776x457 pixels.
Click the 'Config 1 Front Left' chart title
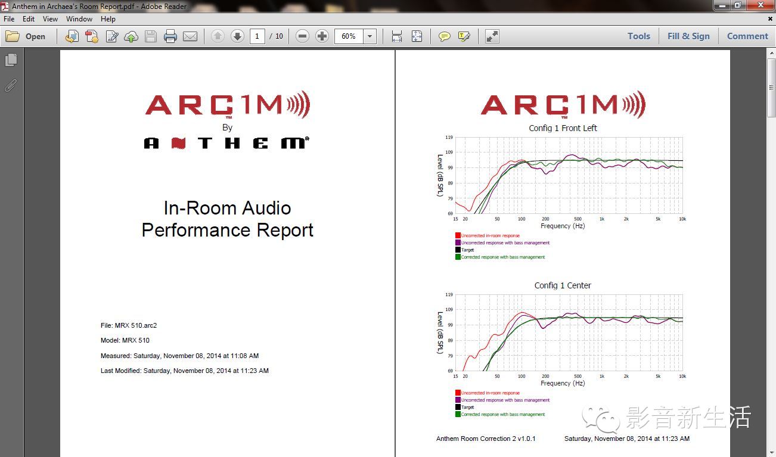tap(563, 128)
